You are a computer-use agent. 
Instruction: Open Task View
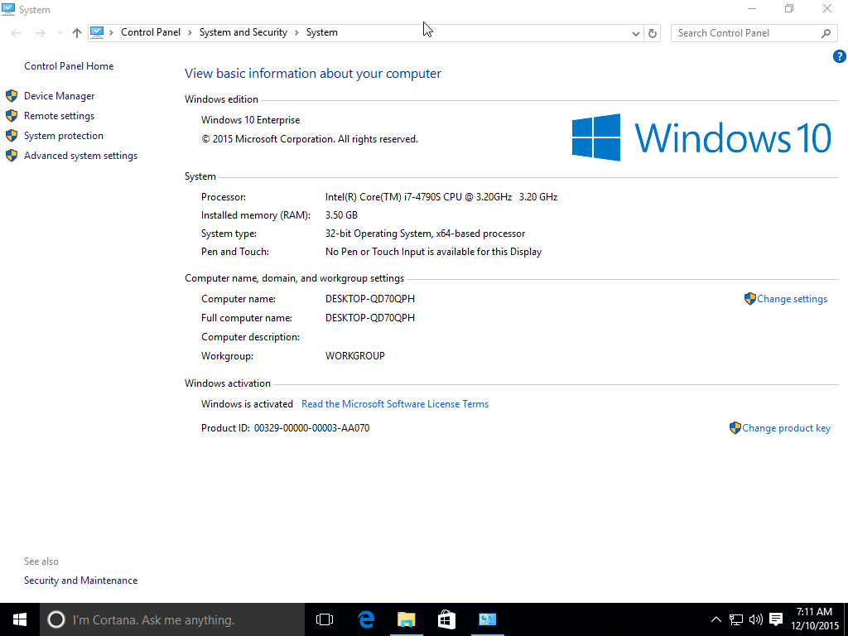[325, 619]
